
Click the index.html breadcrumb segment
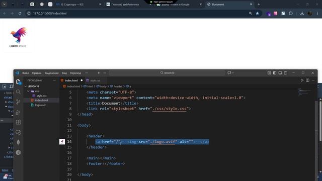click(73, 86)
